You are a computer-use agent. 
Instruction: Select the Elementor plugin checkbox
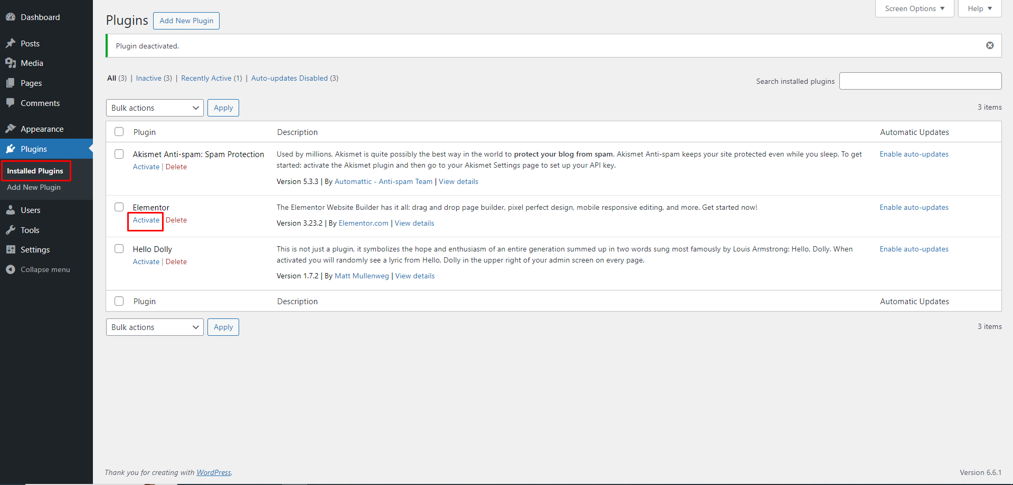pos(119,207)
